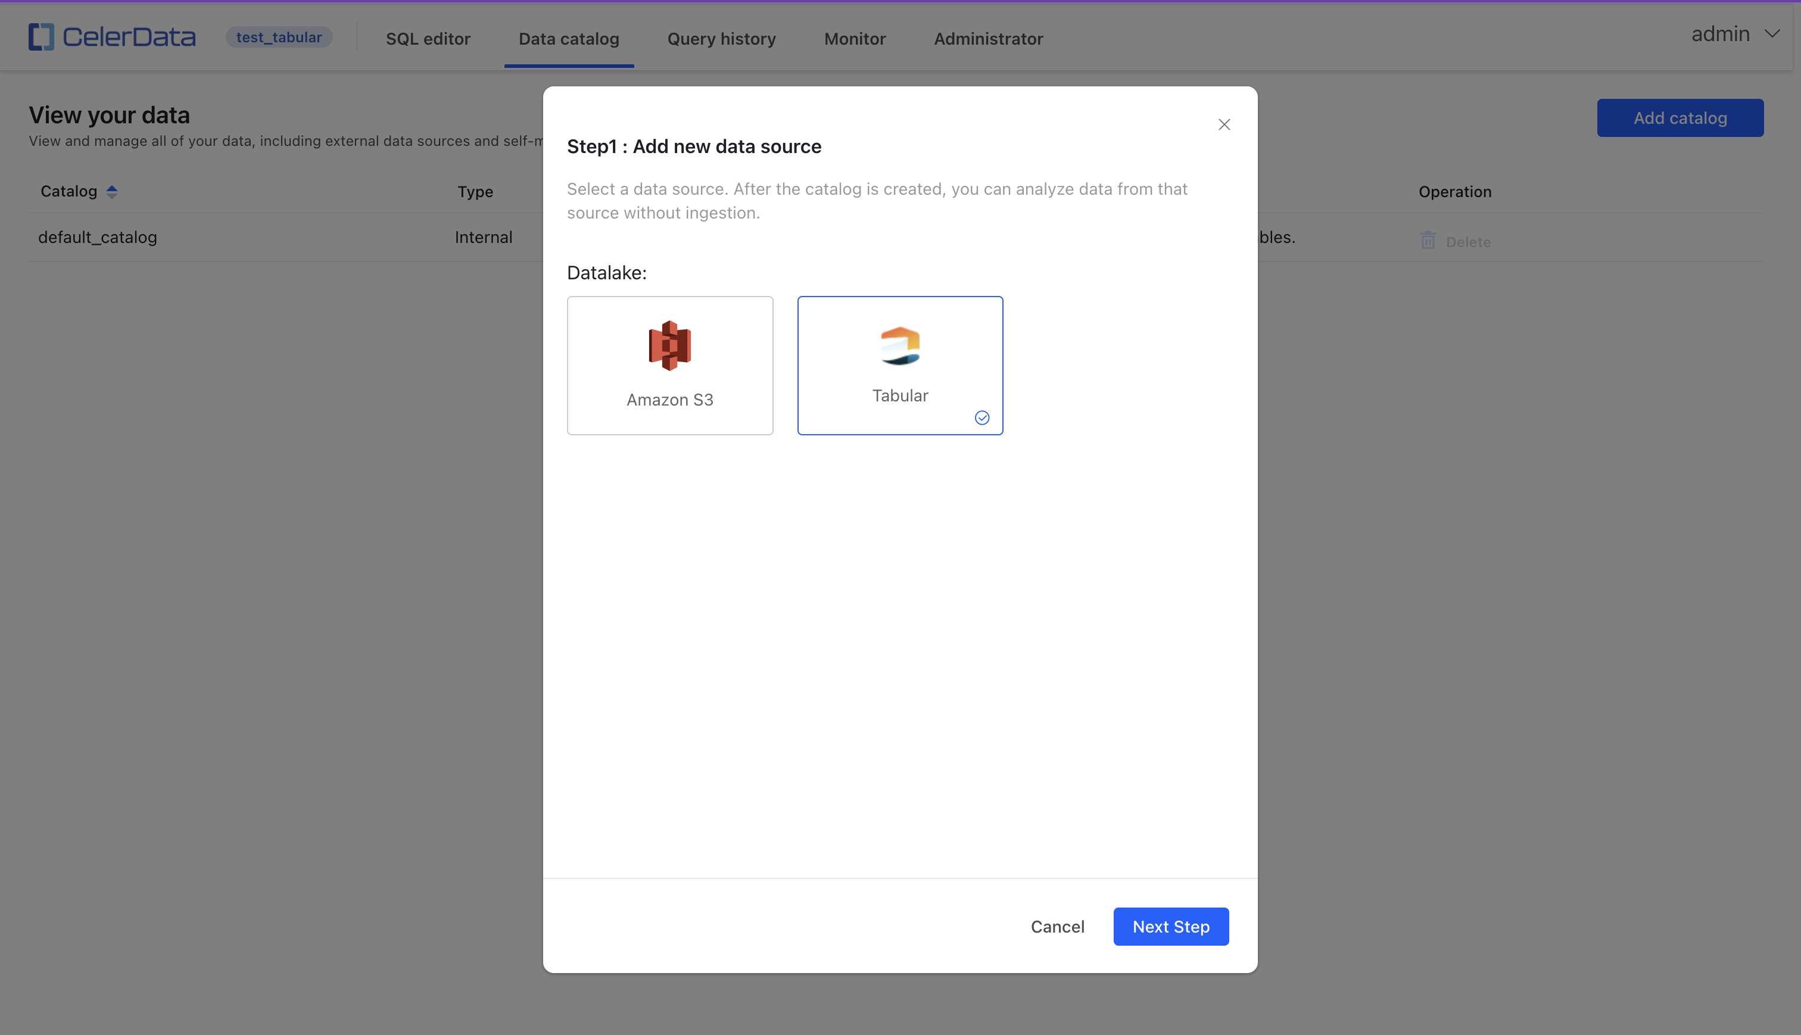The height and width of the screenshot is (1035, 1801).
Task: Click the Administrator tab icon
Action: pyautogui.click(x=988, y=37)
